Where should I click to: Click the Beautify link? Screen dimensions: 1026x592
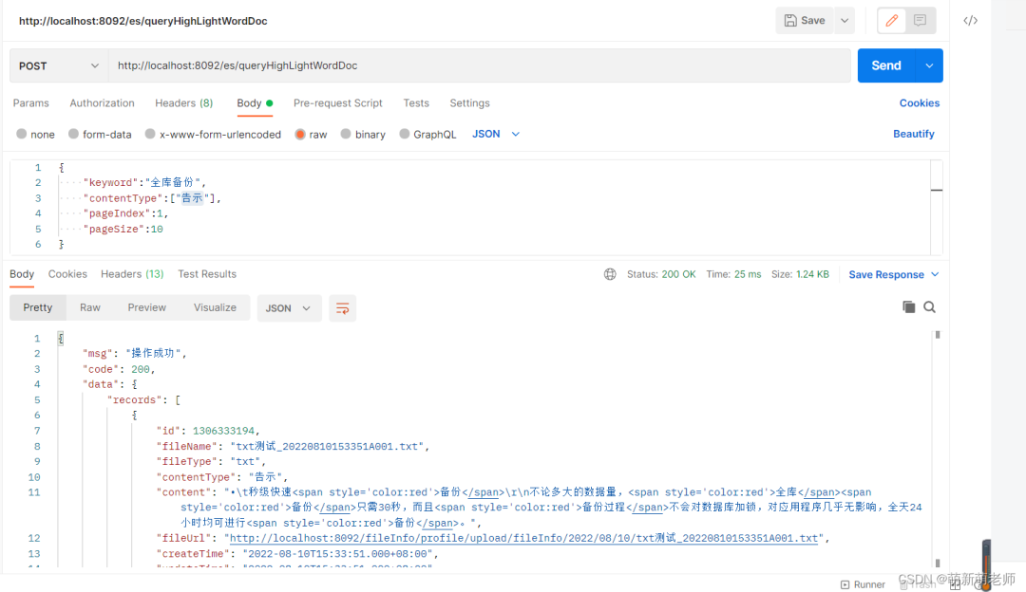[913, 134]
